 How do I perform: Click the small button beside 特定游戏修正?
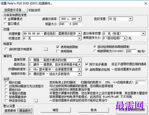tap(36, 101)
